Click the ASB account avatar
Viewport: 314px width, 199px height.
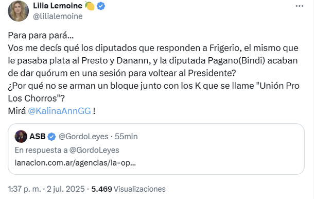(x=21, y=137)
